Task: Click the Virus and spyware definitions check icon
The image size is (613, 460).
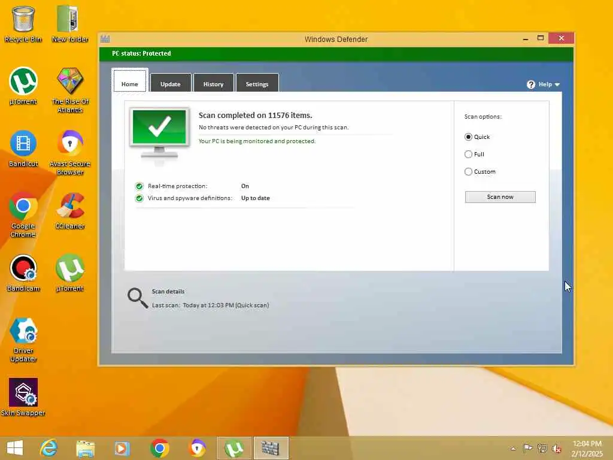Action: [139, 198]
